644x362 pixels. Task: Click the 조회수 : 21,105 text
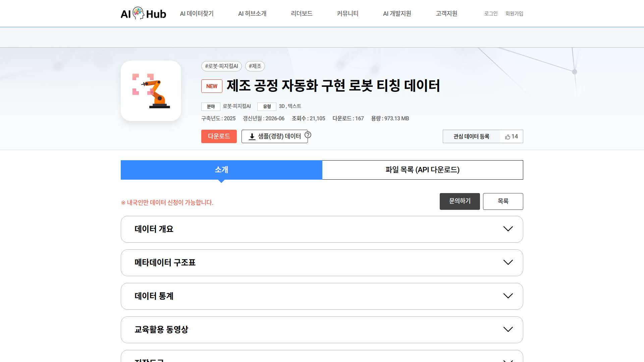[309, 119]
